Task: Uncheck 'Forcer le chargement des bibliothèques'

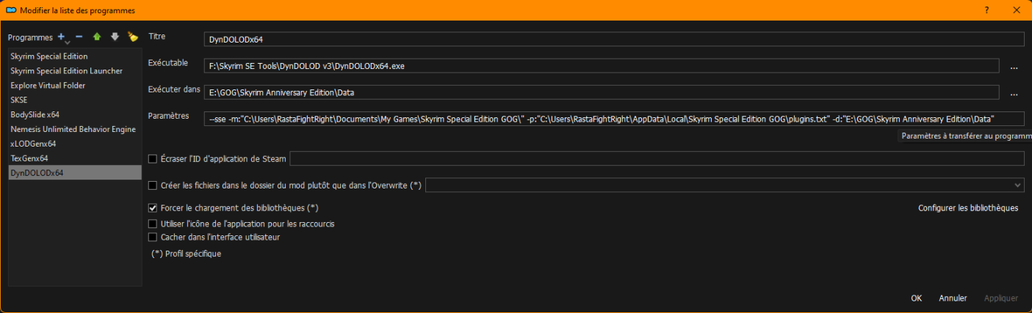Action: [153, 208]
